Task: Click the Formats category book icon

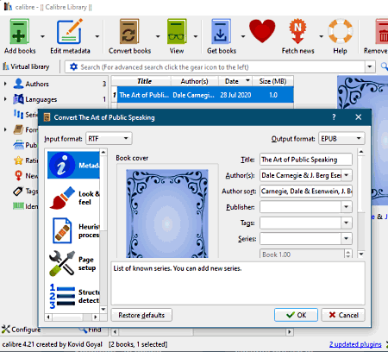Action: click(18, 129)
